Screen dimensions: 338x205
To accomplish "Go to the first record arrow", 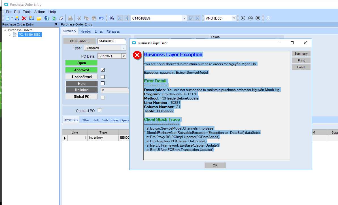I will coord(120,18).
